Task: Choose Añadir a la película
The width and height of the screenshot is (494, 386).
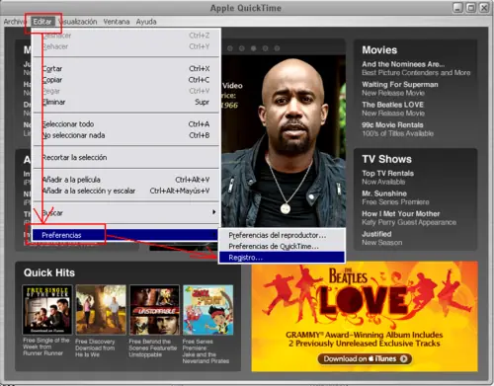Action: click(125, 180)
